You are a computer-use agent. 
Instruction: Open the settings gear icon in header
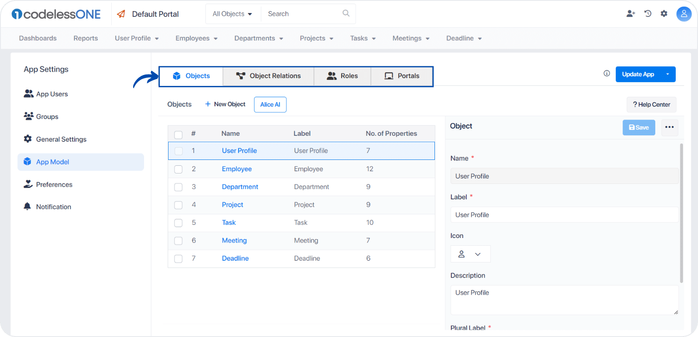click(x=664, y=14)
